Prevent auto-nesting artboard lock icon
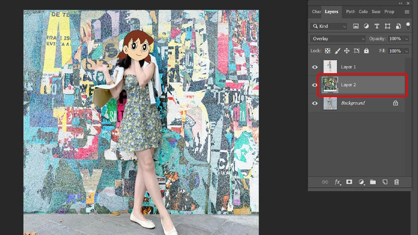The image size is (418, 235). click(356, 51)
